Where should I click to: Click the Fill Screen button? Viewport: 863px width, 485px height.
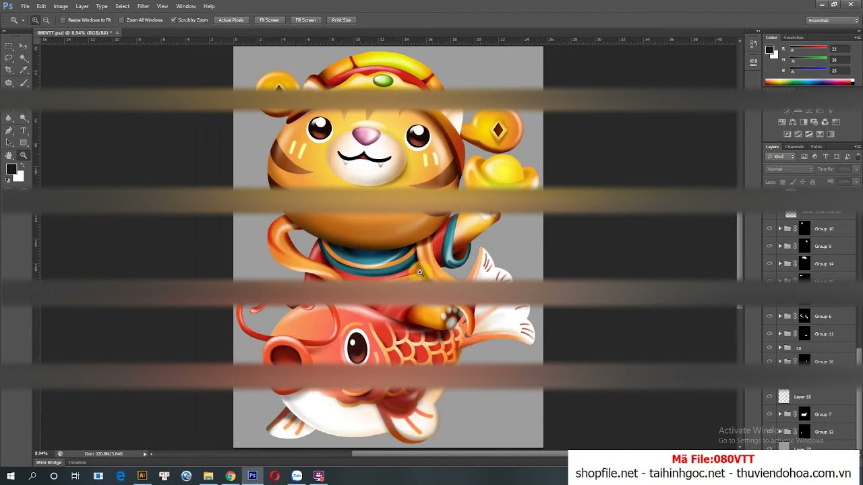305,20
